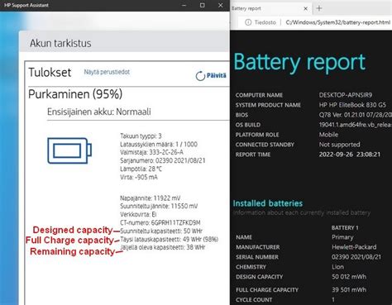Click the CYCLE COUNT value 1
Image resolution: width=392 pixels, height=305 pixels.
[x=333, y=299]
